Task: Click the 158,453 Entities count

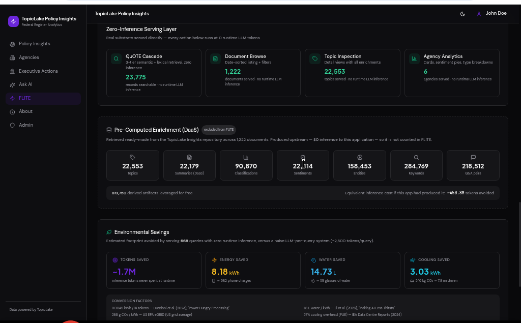Action: [360, 166]
